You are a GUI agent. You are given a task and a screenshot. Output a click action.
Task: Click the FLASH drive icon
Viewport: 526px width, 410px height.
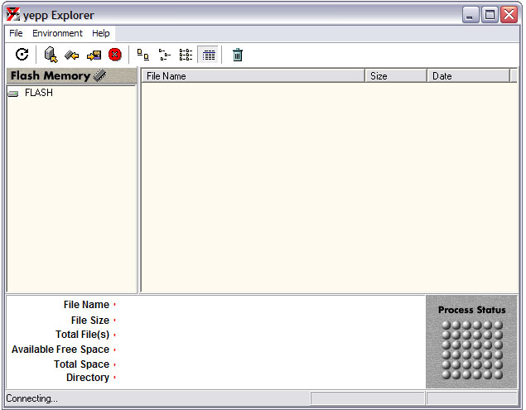coord(13,94)
